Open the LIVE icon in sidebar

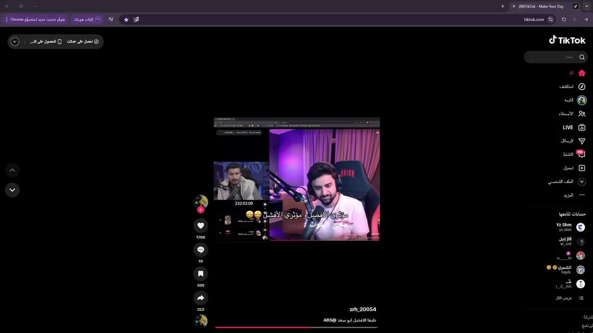click(x=582, y=127)
